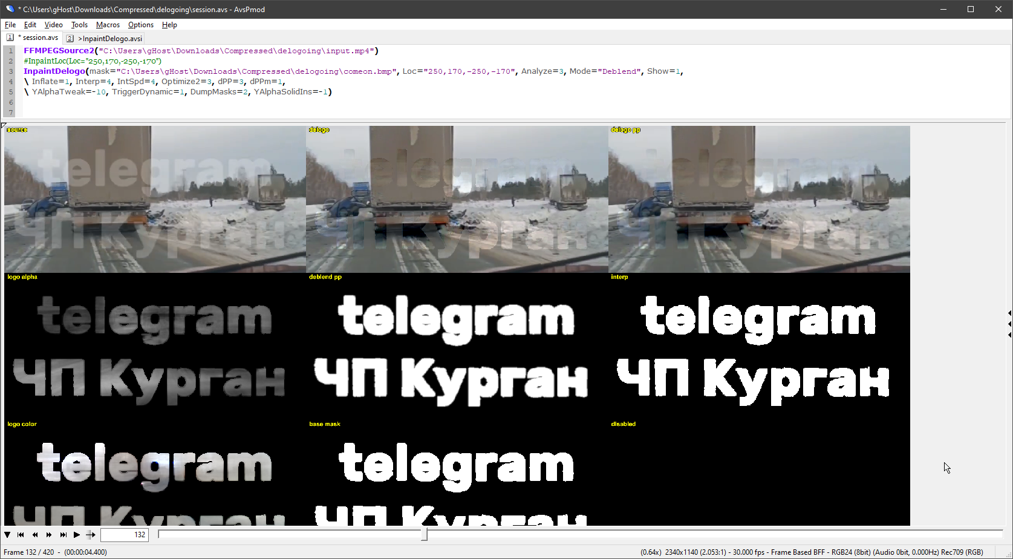Click the InpaintDelogo function name

[54, 71]
